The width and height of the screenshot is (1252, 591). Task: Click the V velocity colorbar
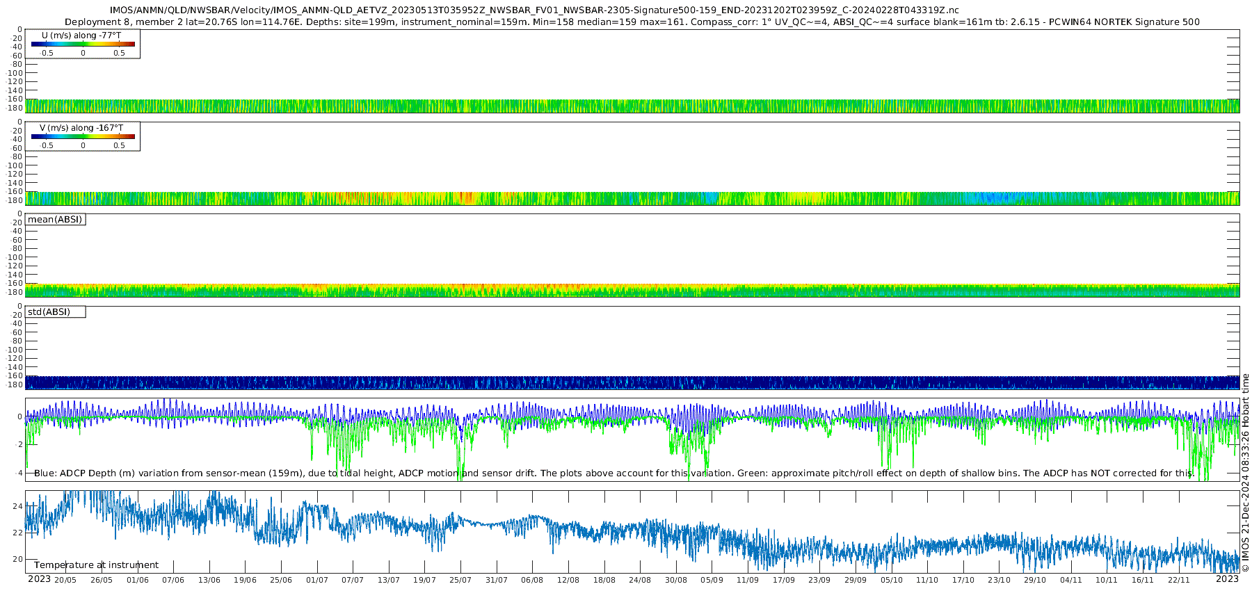tap(83, 137)
